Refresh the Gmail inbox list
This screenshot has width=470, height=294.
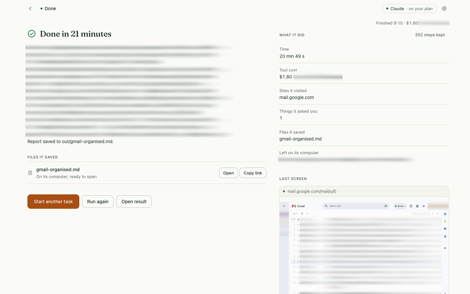tap(302, 213)
